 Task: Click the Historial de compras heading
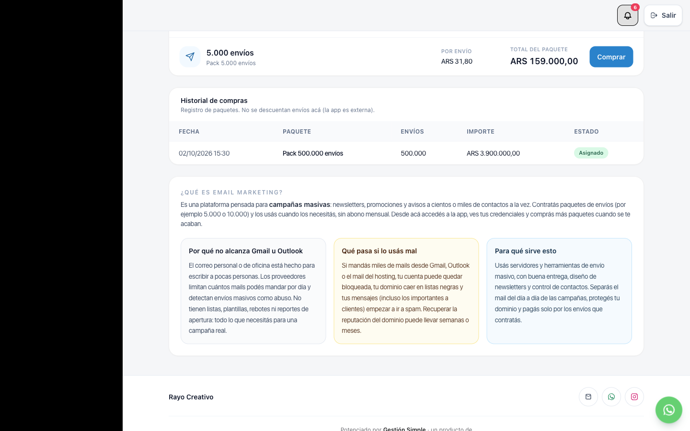click(214, 101)
